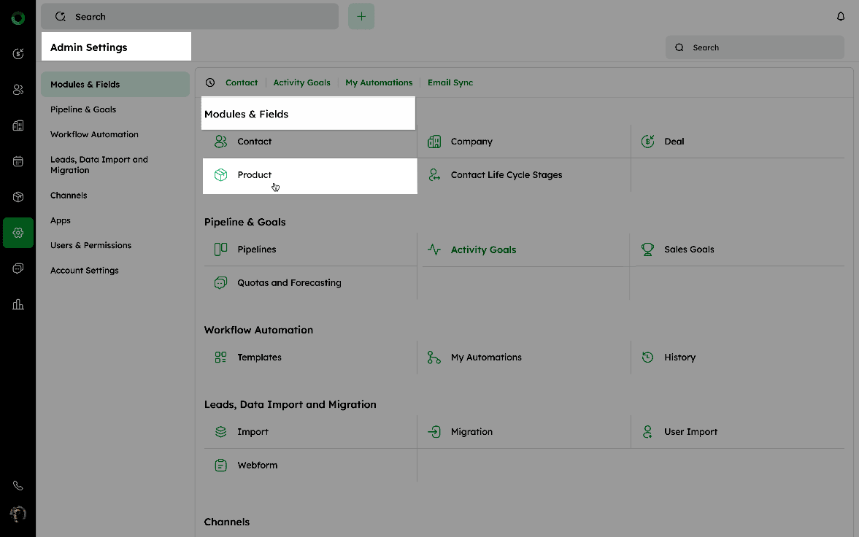The width and height of the screenshot is (859, 537).
Task: Open the reports bar chart icon
Action: coord(18,304)
